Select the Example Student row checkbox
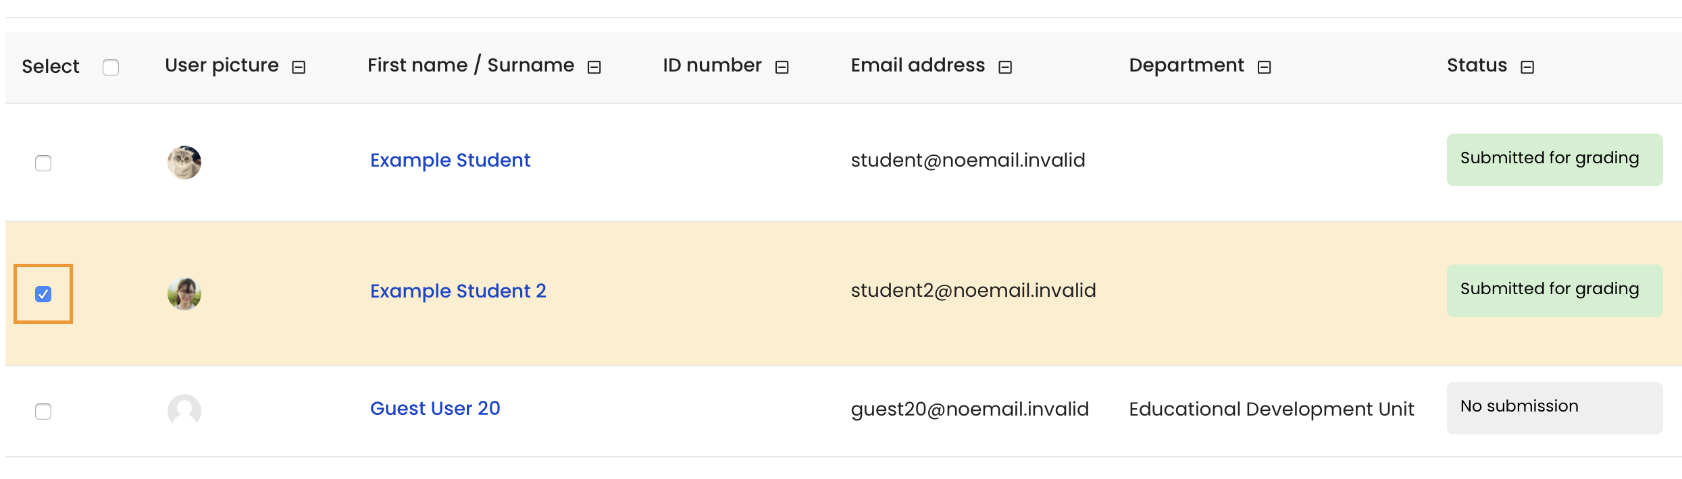The image size is (1682, 479). click(x=43, y=163)
